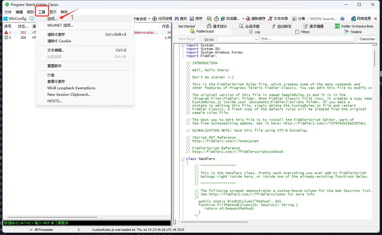This screenshot has height=235, width=382.
Task: Switch to the Get Started tab
Action: pyautogui.click(x=186, y=26)
